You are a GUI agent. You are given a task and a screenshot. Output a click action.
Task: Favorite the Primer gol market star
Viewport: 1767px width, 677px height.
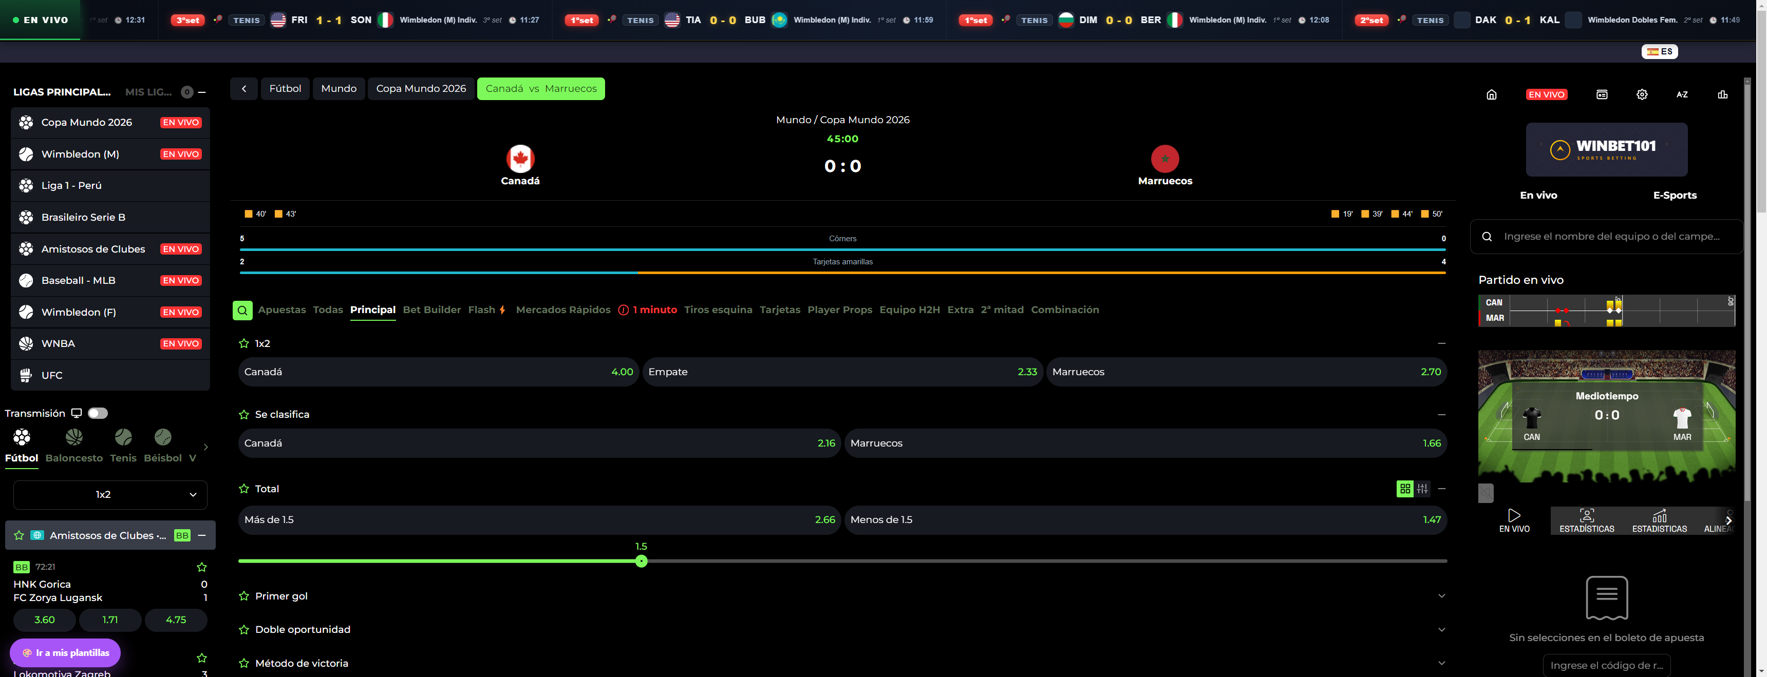click(243, 596)
